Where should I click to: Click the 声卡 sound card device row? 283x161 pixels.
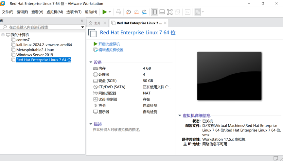pos(132,106)
